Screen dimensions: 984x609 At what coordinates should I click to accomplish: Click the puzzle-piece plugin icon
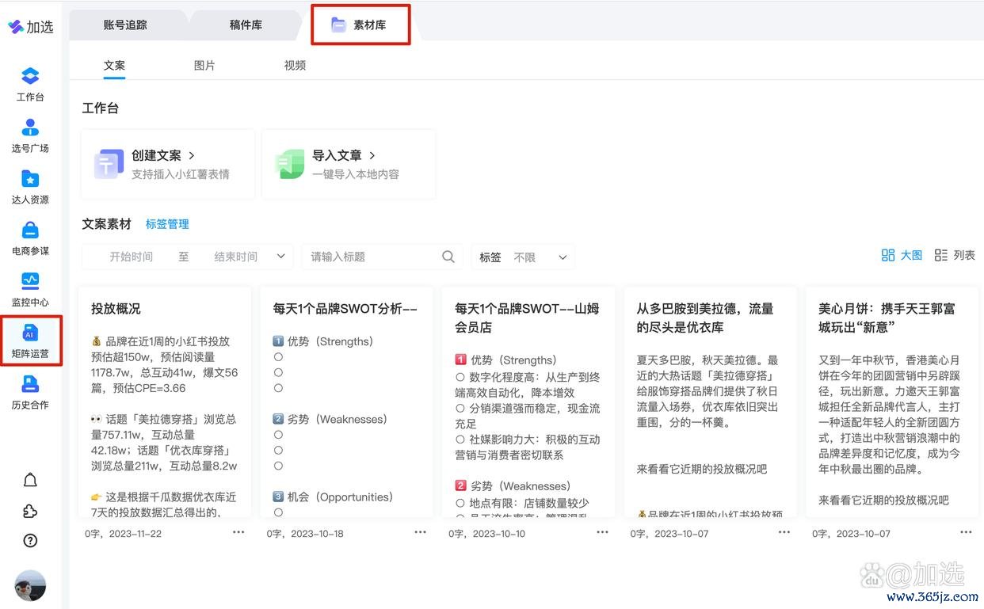(x=30, y=511)
